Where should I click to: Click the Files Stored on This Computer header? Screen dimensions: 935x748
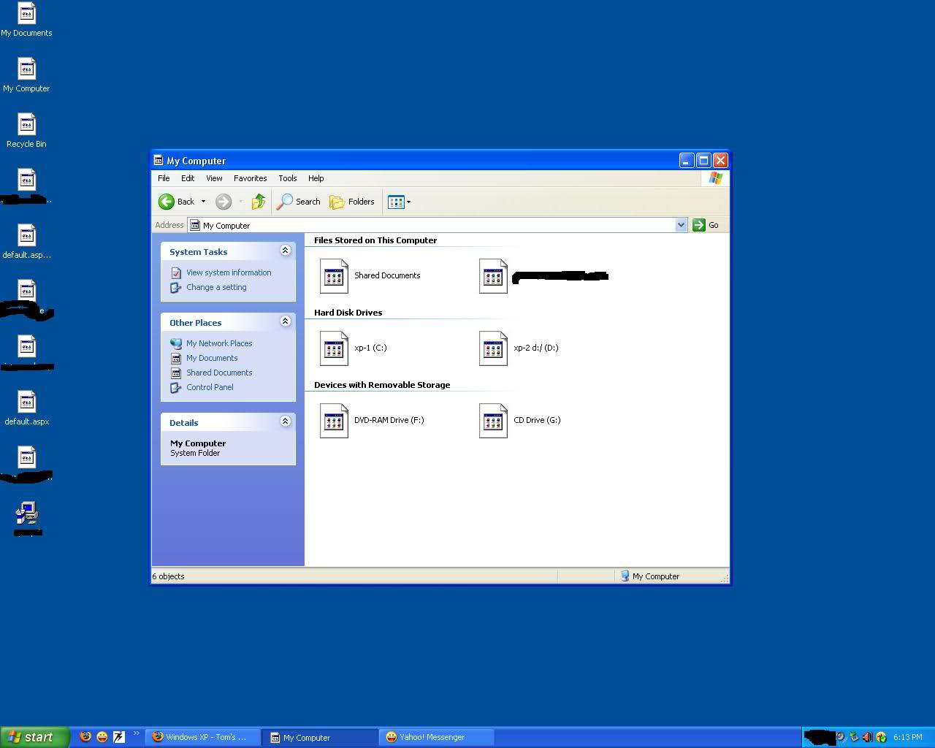375,240
